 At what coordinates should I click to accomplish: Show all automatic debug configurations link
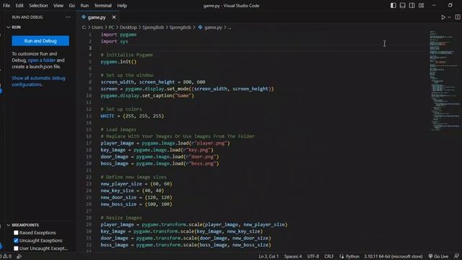point(38,81)
